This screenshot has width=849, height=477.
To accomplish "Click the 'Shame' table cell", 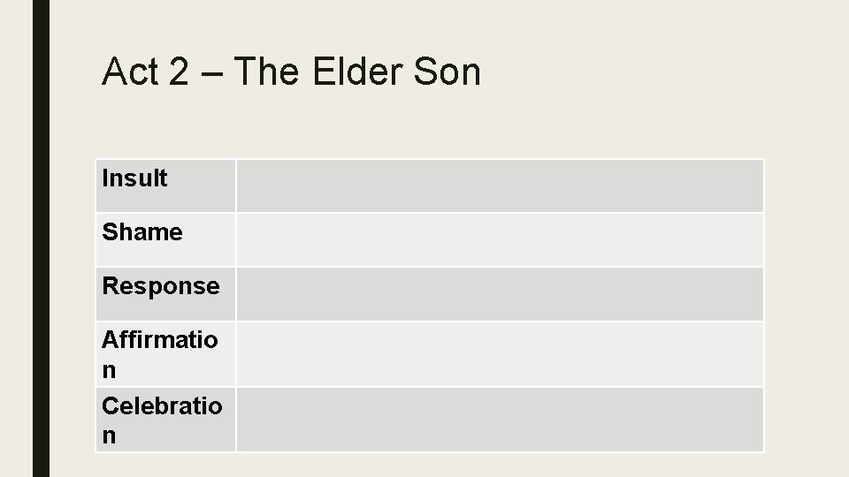I will (x=165, y=239).
